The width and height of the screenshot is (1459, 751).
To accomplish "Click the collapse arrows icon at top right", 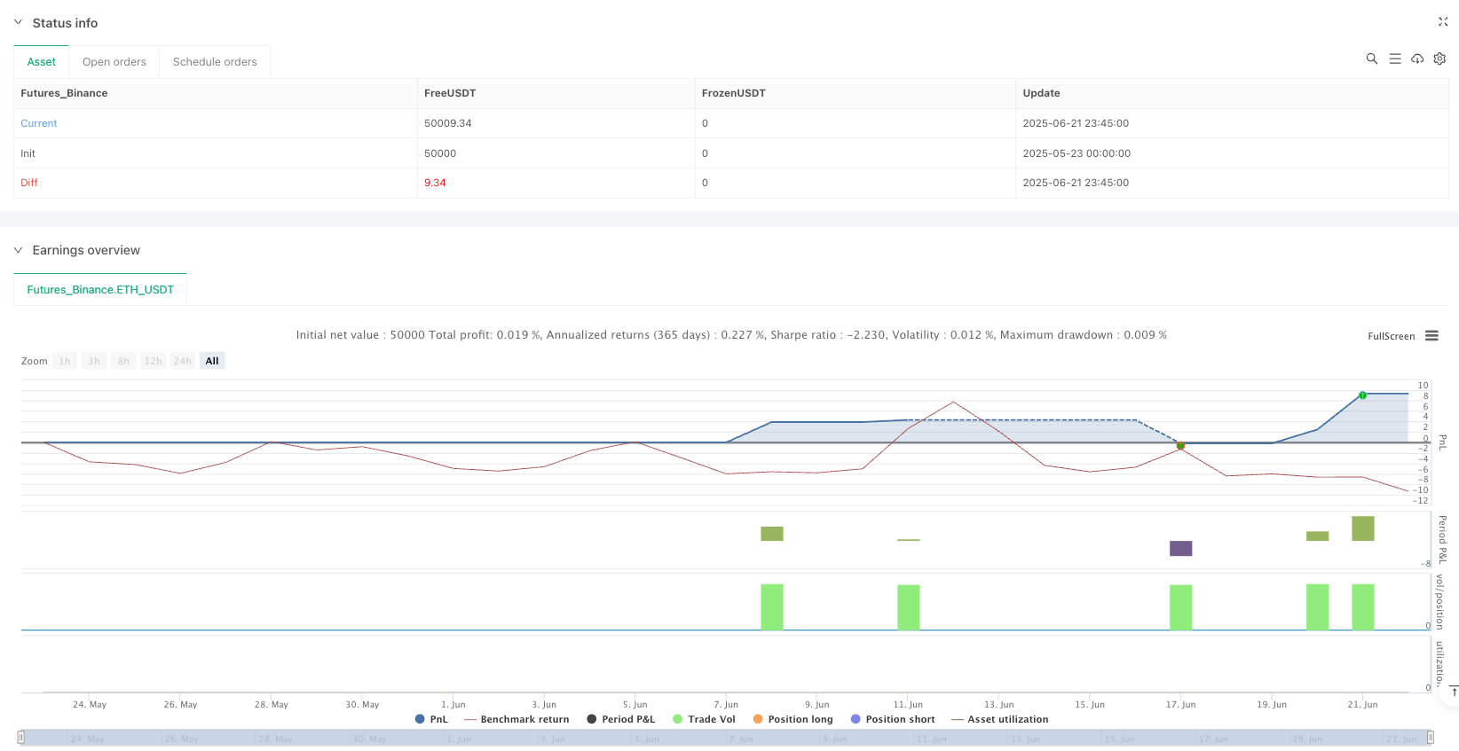I will (1442, 22).
